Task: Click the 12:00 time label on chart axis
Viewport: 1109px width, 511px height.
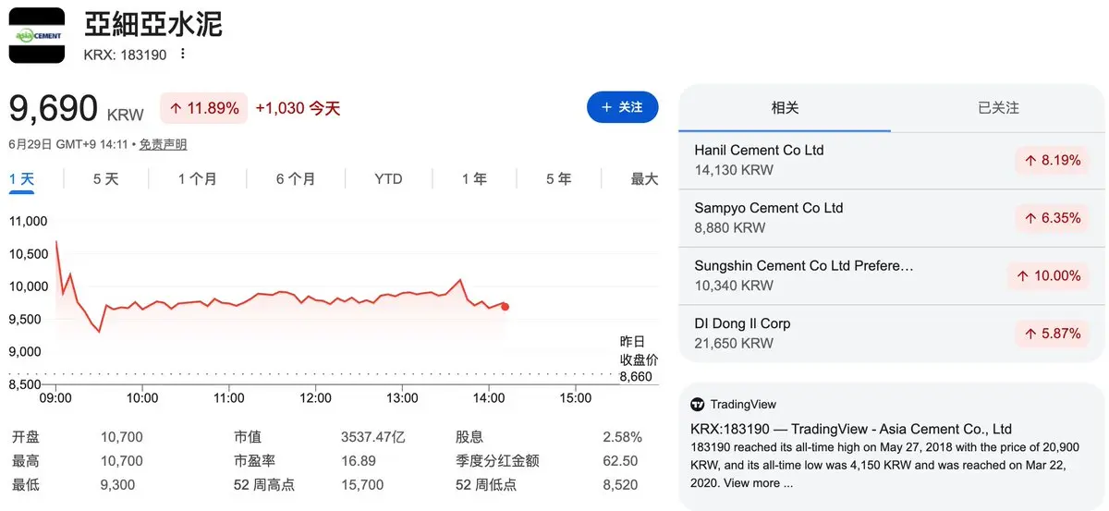Action: coord(316,398)
